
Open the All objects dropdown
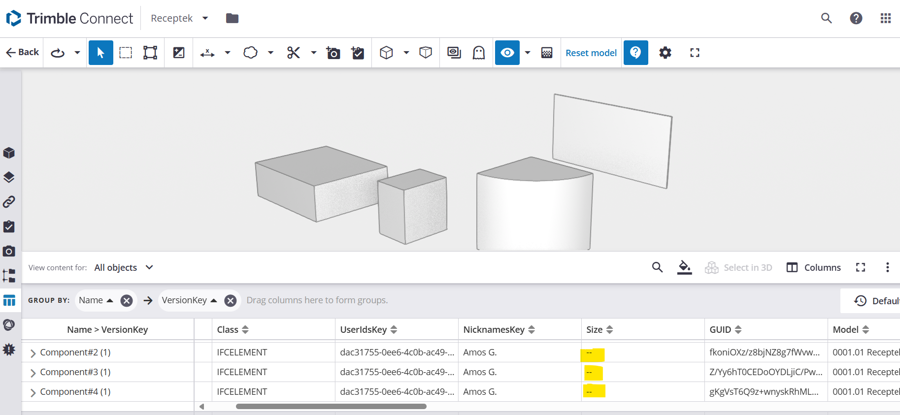pyautogui.click(x=124, y=267)
